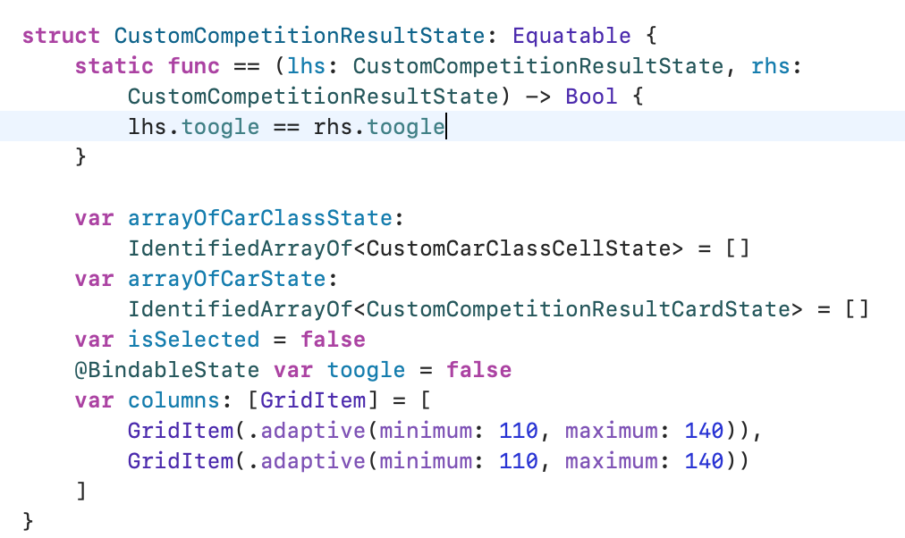The image size is (905, 538).
Task: Click the first GridItem initializer call
Action: click(444, 431)
